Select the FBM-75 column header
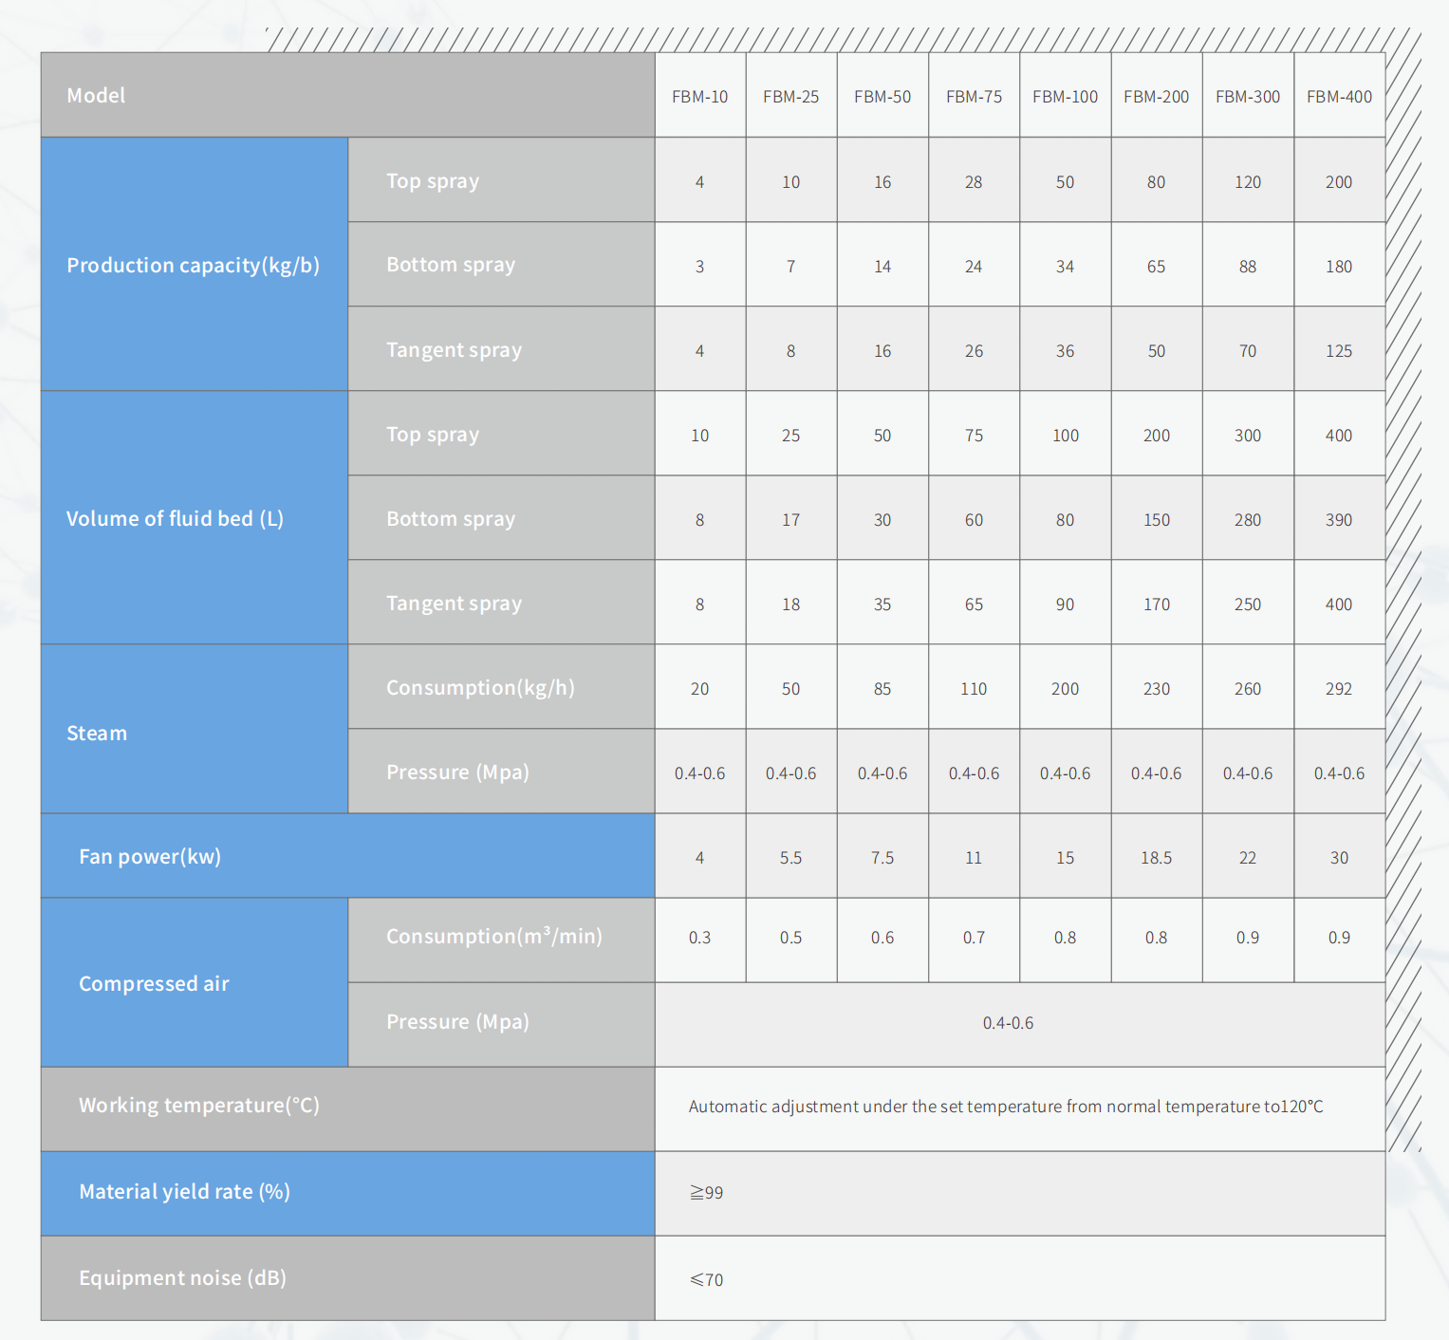This screenshot has width=1449, height=1340. coord(974,96)
